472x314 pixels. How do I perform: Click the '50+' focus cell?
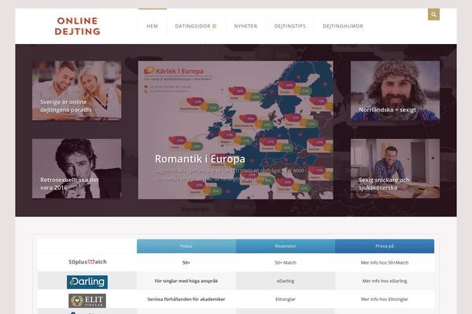click(x=186, y=263)
